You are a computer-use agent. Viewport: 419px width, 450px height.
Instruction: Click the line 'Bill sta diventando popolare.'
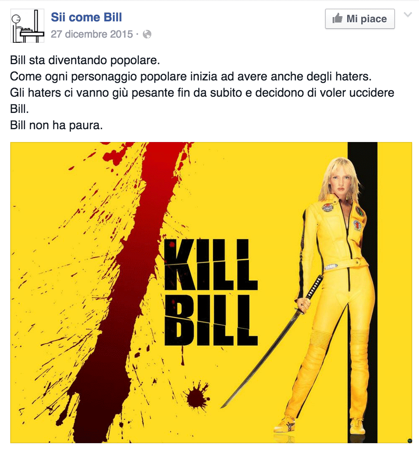[x=85, y=60]
